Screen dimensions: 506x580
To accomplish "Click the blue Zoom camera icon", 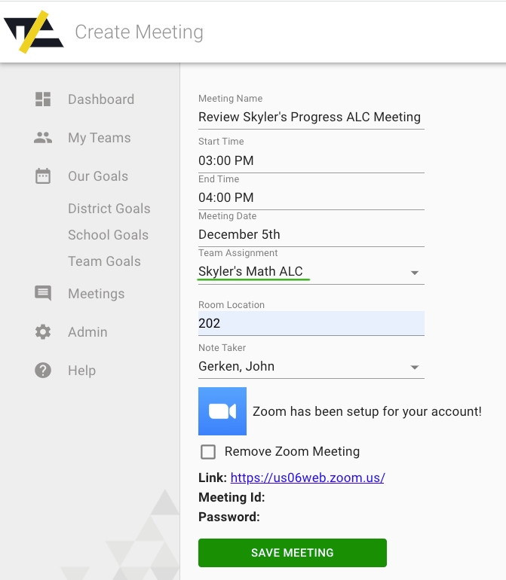I will pyautogui.click(x=222, y=411).
